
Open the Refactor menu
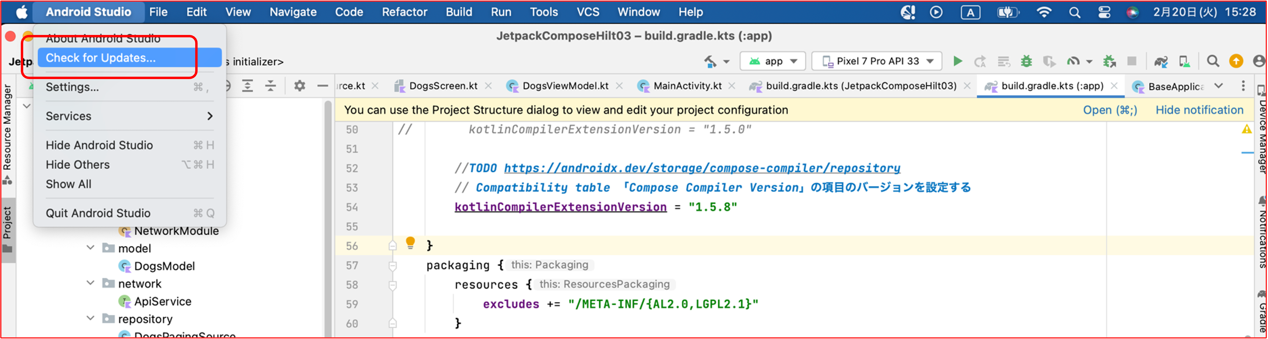404,12
